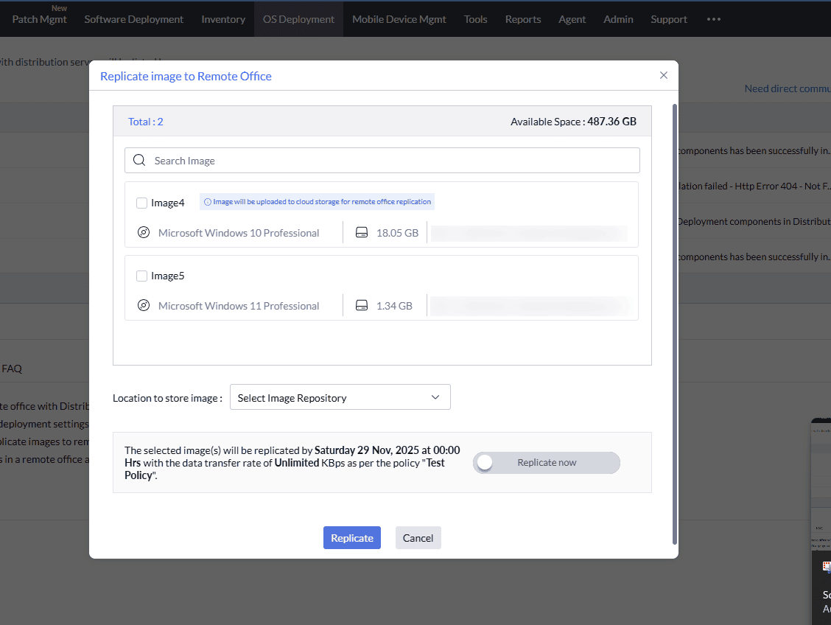The height and width of the screenshot is (625, 831).
Task: Click the Location to store image label
Action: [167, 398]
